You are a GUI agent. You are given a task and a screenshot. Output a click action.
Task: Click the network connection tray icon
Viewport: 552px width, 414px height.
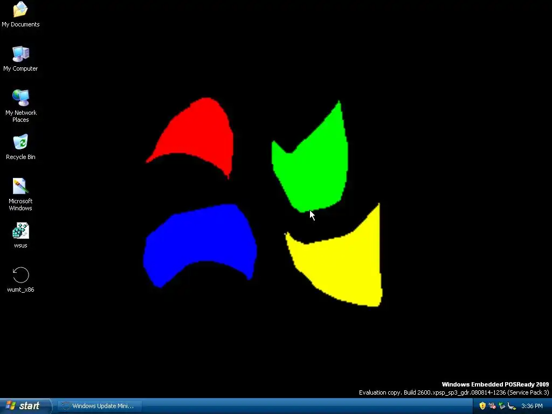point(512,406)
